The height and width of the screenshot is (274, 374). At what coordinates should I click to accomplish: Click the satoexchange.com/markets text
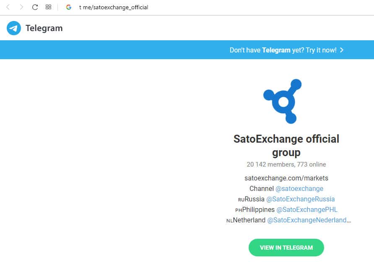[286, 178]
